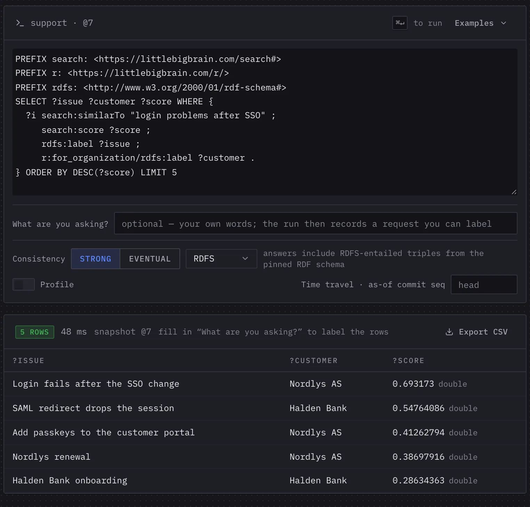Click score value 0.28634363
The width and height of the screenshot is (530, 507).
click(418, 481)
